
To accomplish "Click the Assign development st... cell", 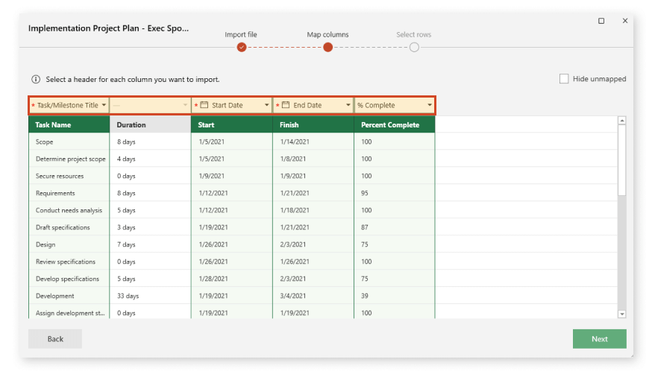I will pos(69,313).
